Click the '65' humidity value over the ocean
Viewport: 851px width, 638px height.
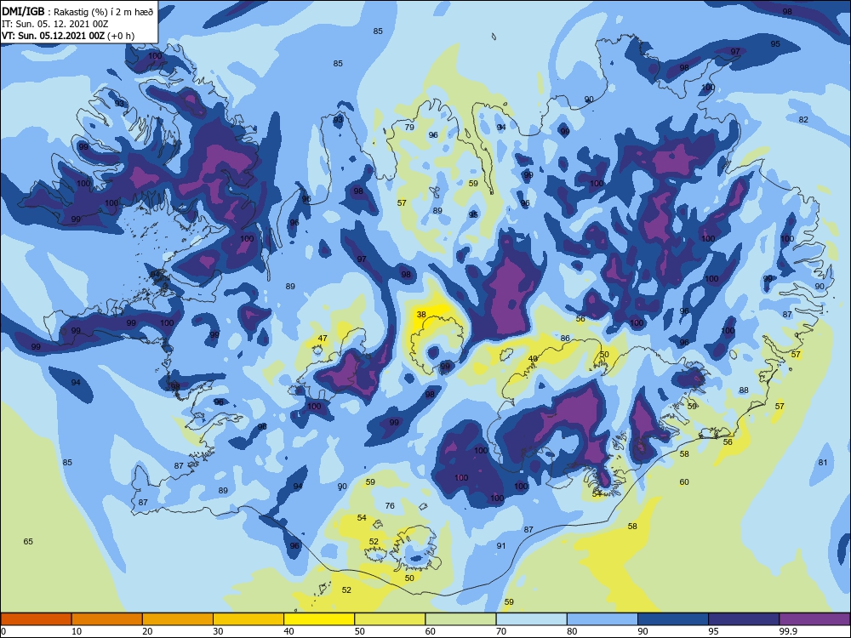28,541
